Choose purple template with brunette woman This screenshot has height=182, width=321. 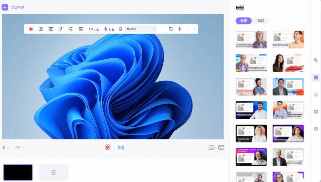point(288,134)
